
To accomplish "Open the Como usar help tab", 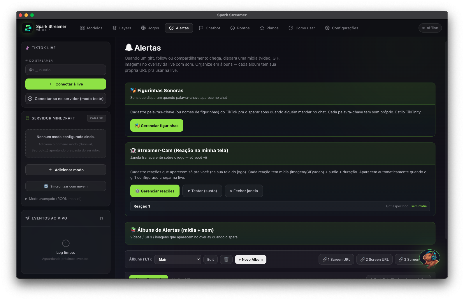I will 302,28.
